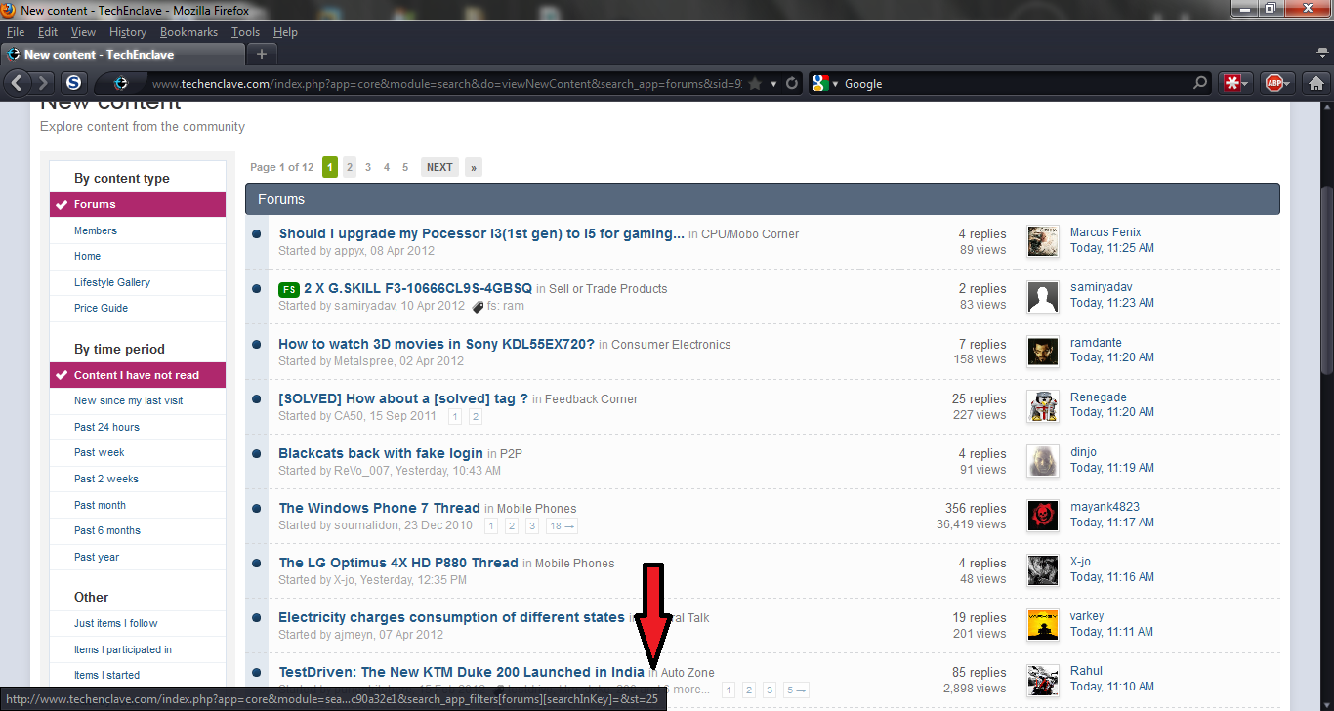Go to results page 4
This screenshot has height=711, width=1334.
click(x=387, y=167)
